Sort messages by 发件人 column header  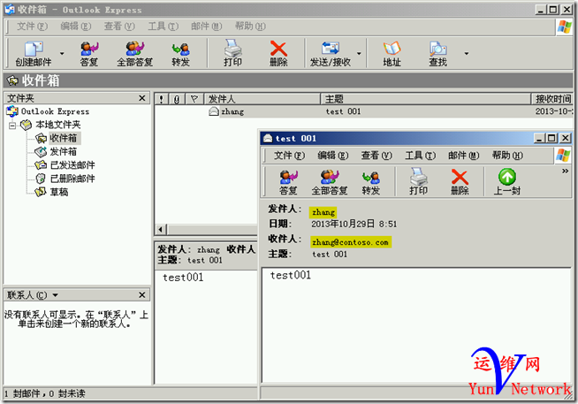(262, 99)
